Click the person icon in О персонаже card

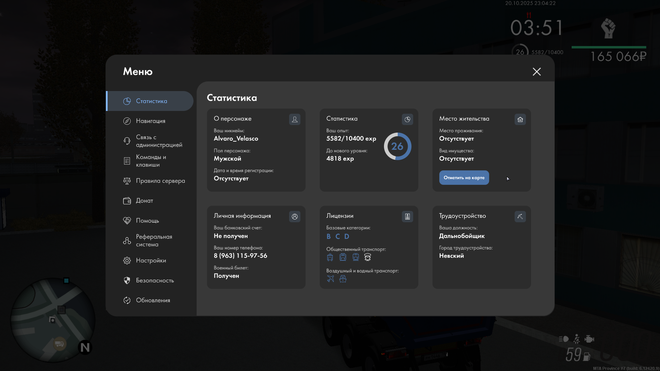(x=295, y=119)
